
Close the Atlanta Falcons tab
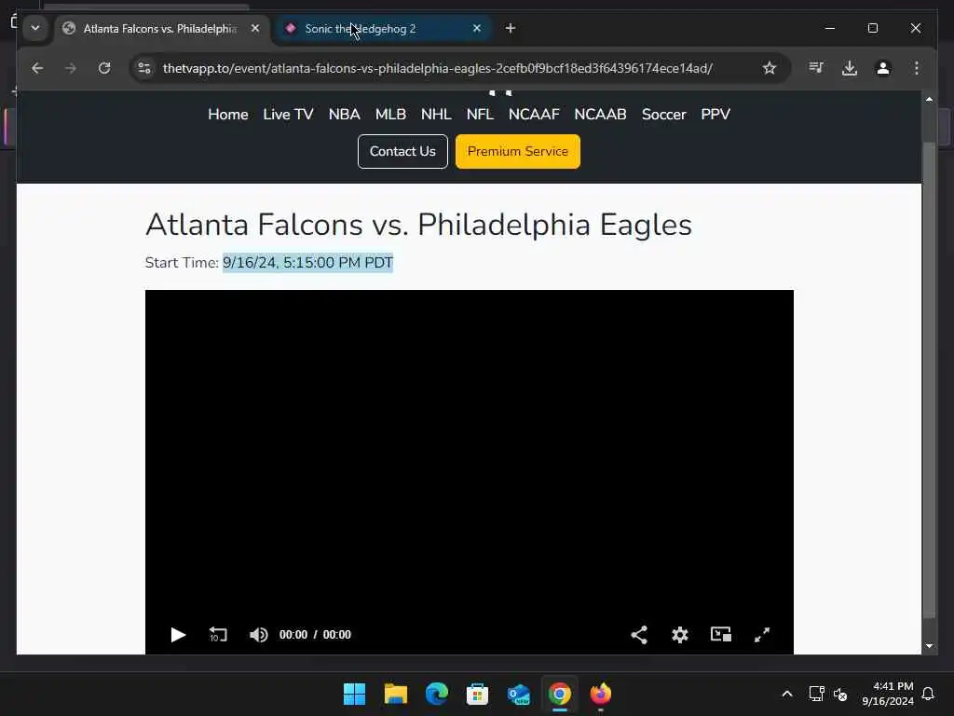point(255,28)
